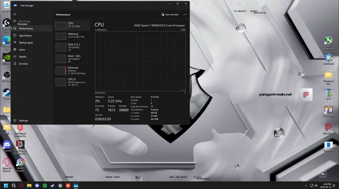
Task: Show hidden system tray icons chevron
Action: pyautogui.click(x=306, y=186)
